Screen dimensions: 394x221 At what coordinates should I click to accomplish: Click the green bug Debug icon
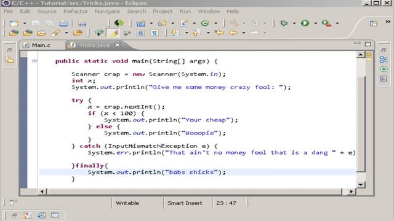[284, 23]
